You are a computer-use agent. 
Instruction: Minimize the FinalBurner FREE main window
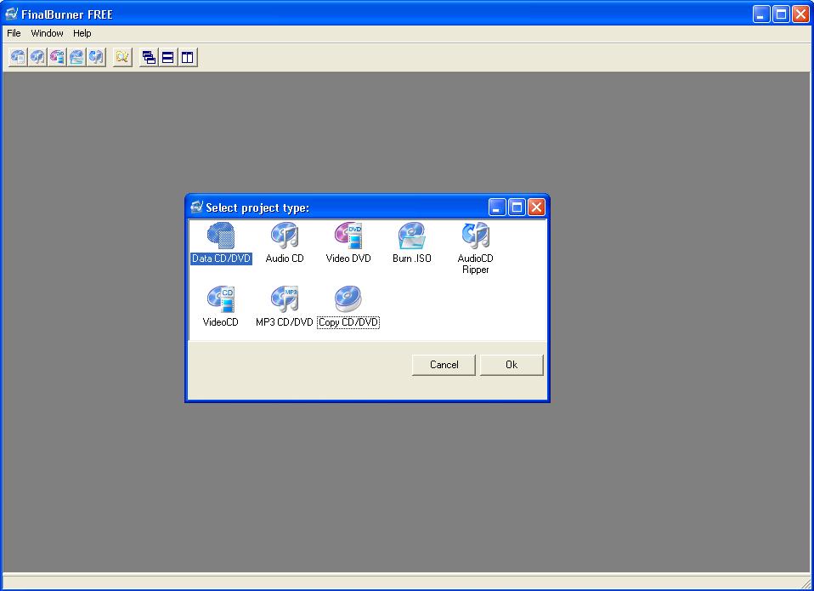(x=761, y=14)
